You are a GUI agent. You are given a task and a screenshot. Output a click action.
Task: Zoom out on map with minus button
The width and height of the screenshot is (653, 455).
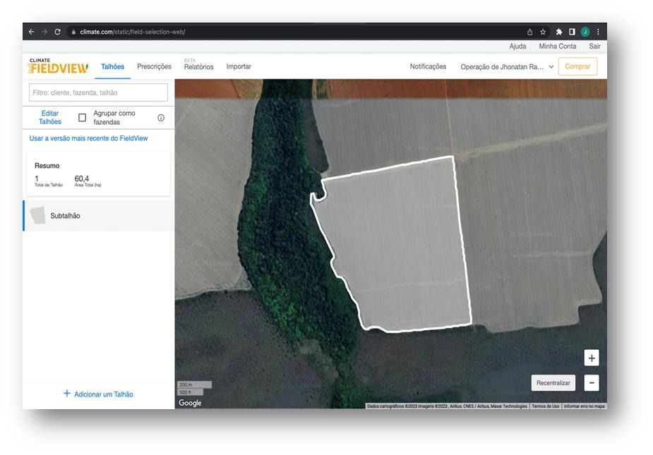[x=592, y=383]
